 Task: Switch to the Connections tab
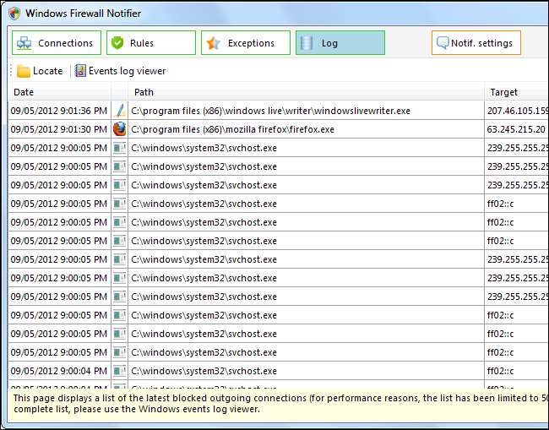57,43
